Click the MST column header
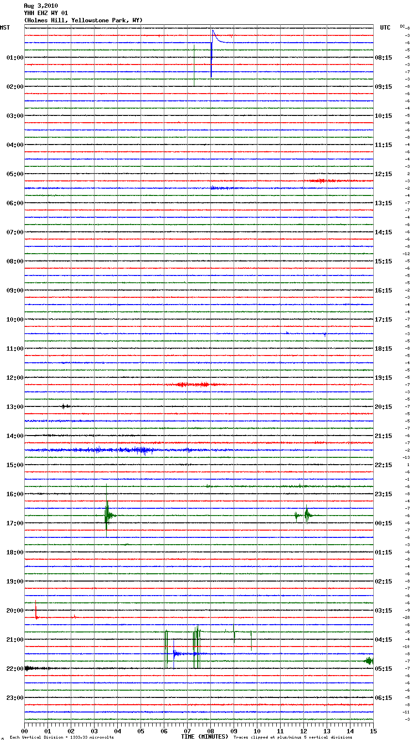The width and height of the screenshot is (412, 744). (x=5, y=28)
